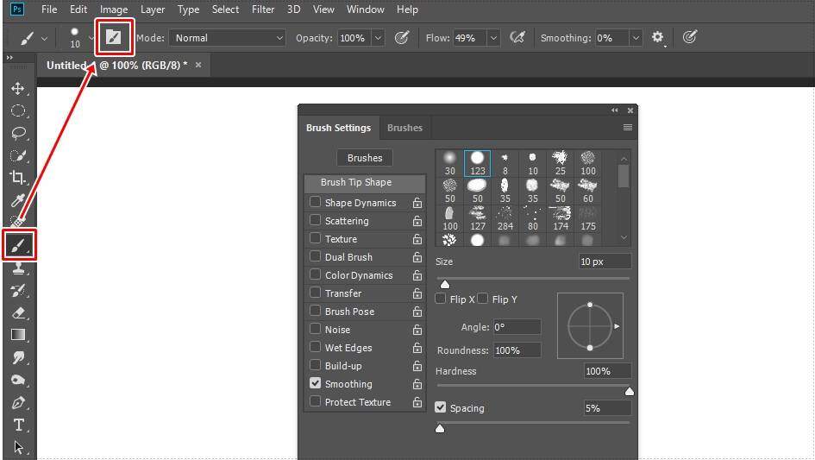The height and width of the screenshot is (460, 815).
Task: Uncheck the Spacing checkbox
Action: [x=441, y=407]
